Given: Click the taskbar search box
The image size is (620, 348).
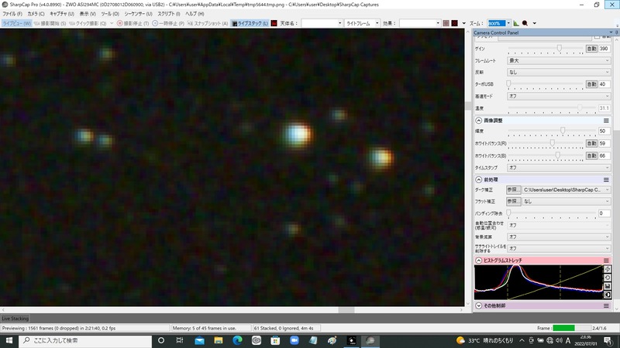Looking at the screenshot, I should [85, 340].
